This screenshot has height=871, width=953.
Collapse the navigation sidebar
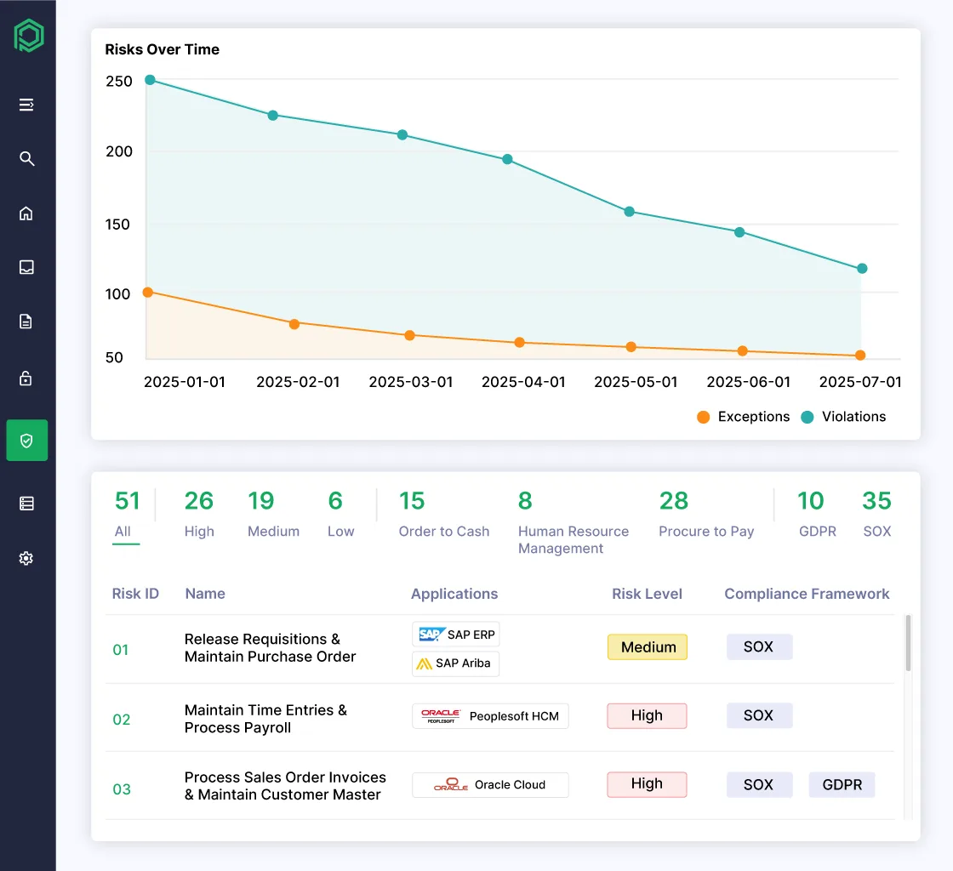point(26,105)
